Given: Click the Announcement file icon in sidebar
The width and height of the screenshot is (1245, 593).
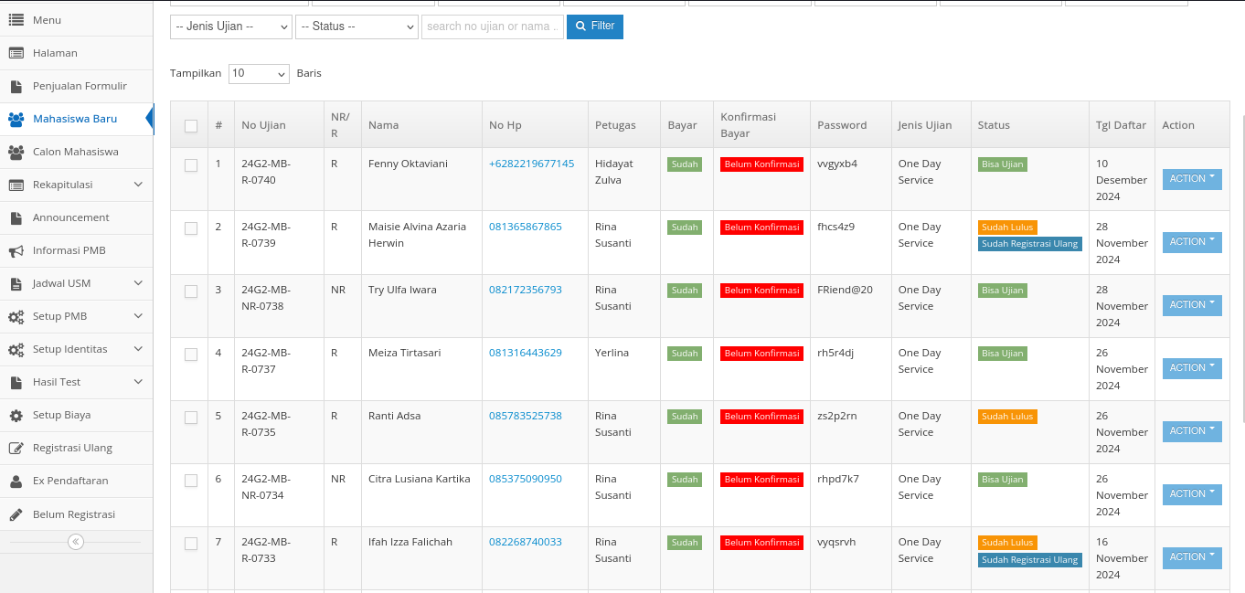Looking at the screenshot, I should pyautogui.click(x=16, y=217).
